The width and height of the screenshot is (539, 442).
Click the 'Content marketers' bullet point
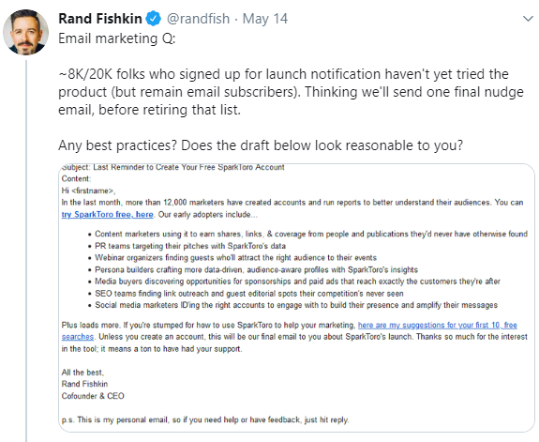311,234
